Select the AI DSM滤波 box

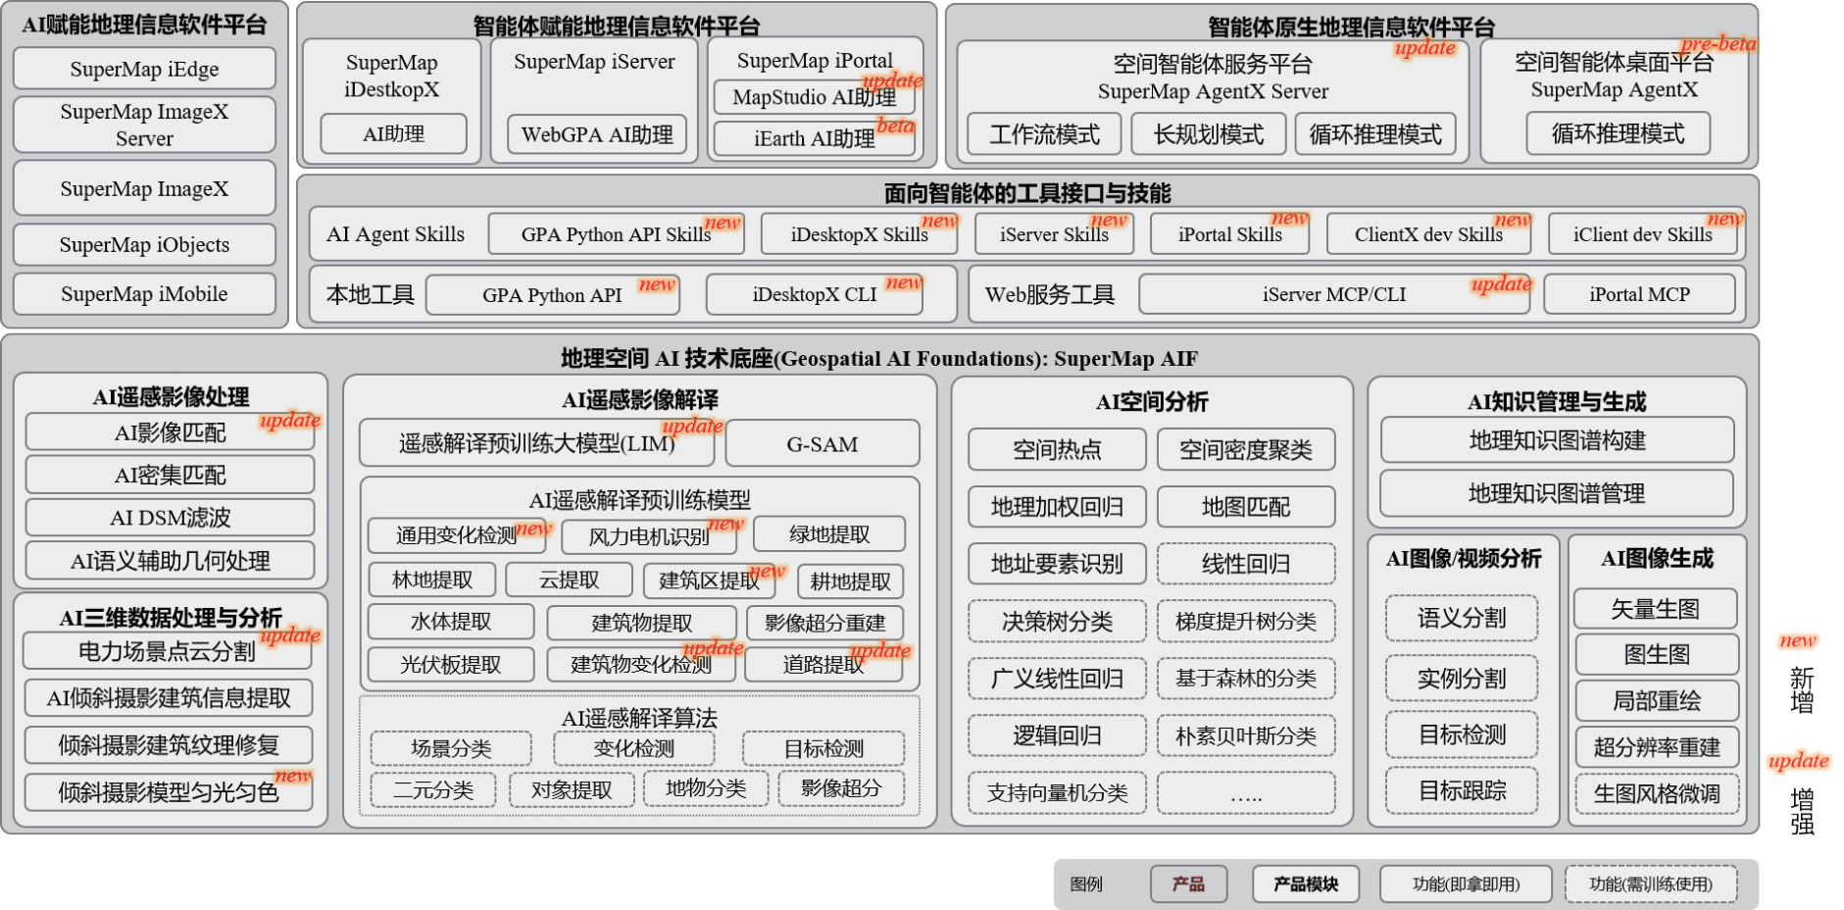click(x=170, y=518)
